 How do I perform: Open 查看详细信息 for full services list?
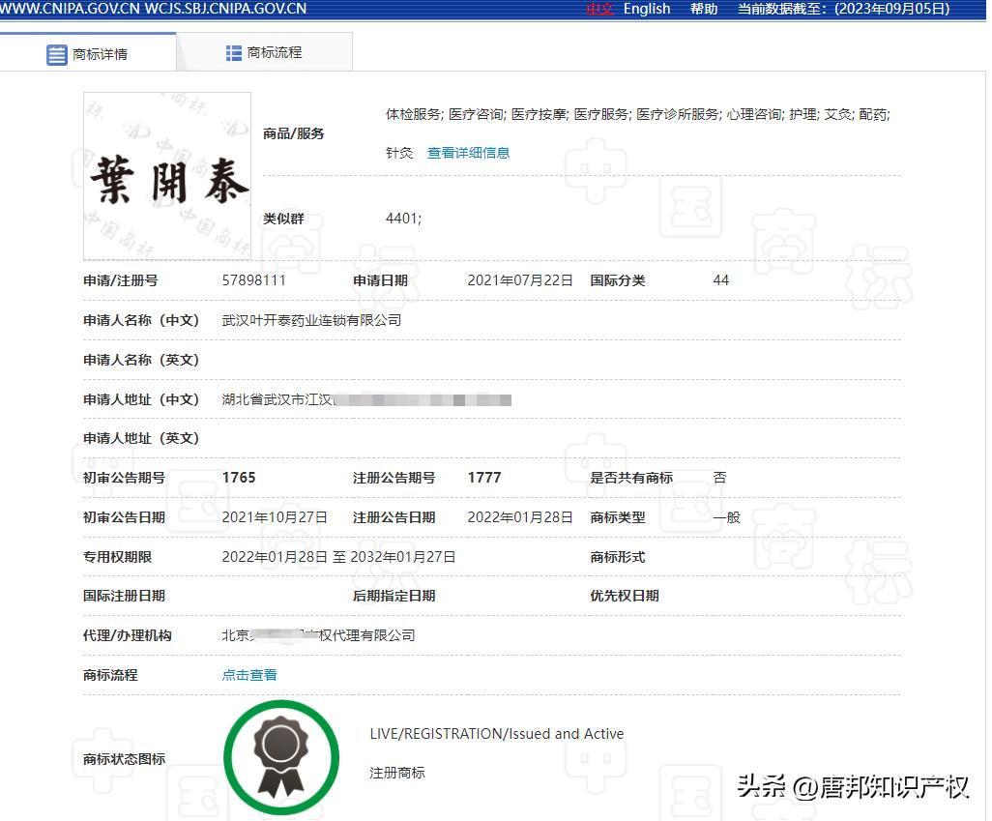[x=468, y=152]
